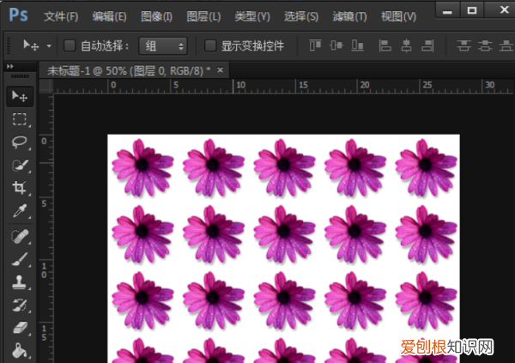
Task: Select the History Brush tool
Action: (x=20, y=306)
